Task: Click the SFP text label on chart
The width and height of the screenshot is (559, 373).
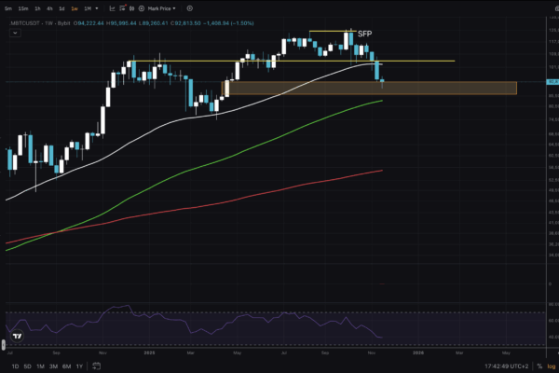Action: tap(364, 34)
